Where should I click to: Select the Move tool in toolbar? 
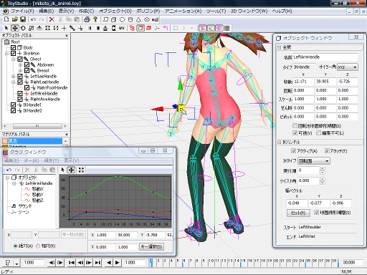[x=15, y=28]
